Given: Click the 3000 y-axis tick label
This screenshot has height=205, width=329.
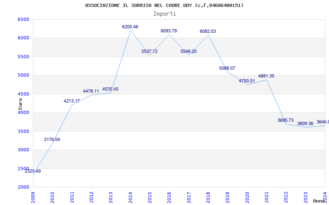Looking at the screenshot, I should pos(23,150).
